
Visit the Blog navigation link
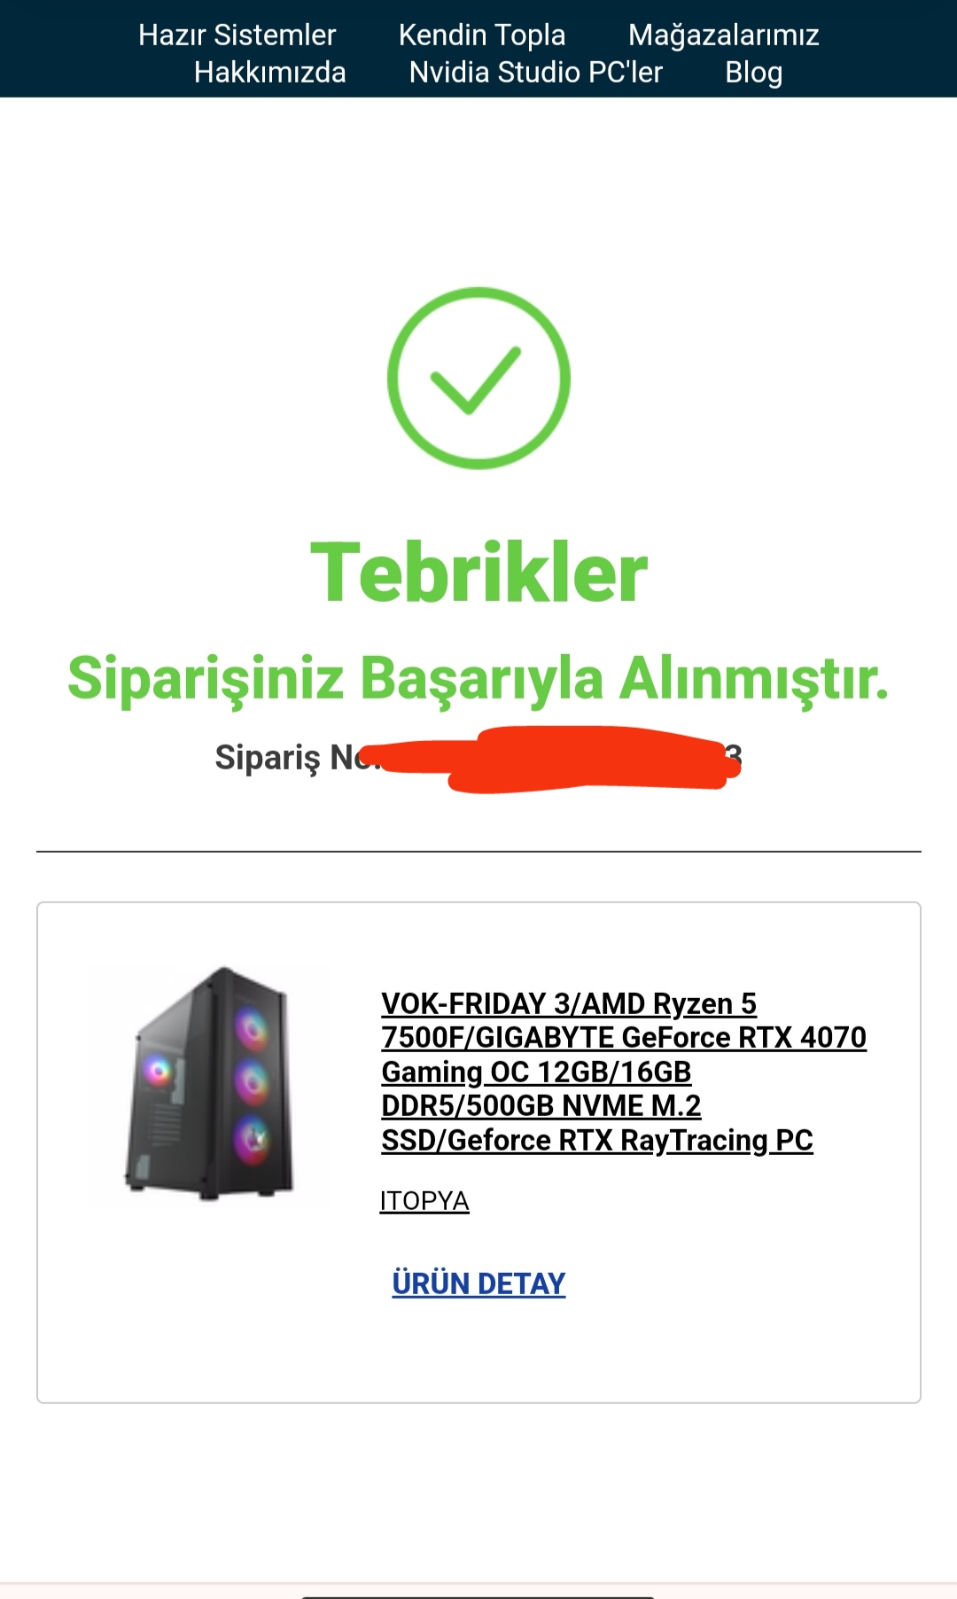point(753,72)
